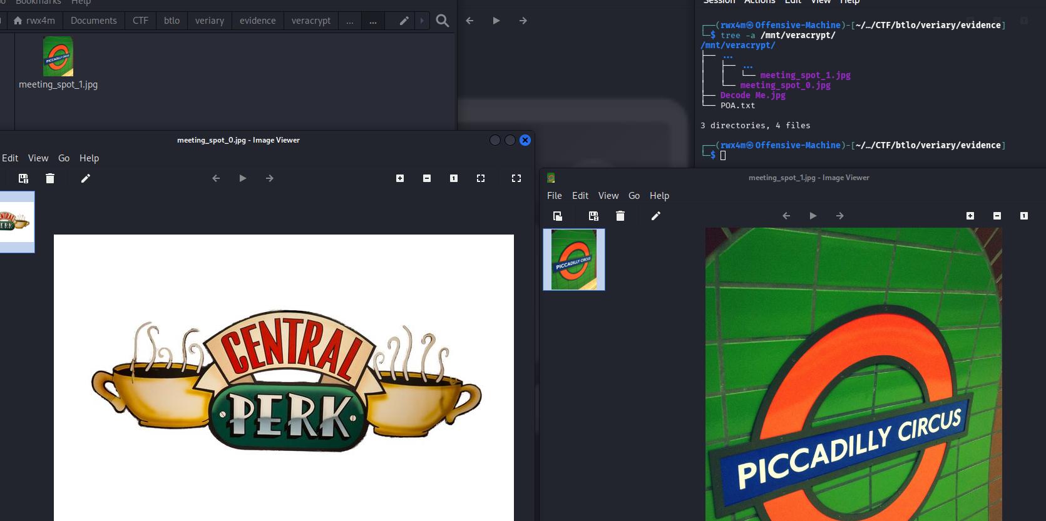Set normal size in meeting_spot_0.jpg viewer

454,178
